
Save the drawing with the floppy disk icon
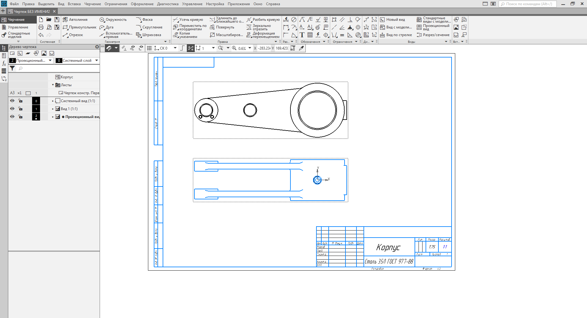[57, 20]
